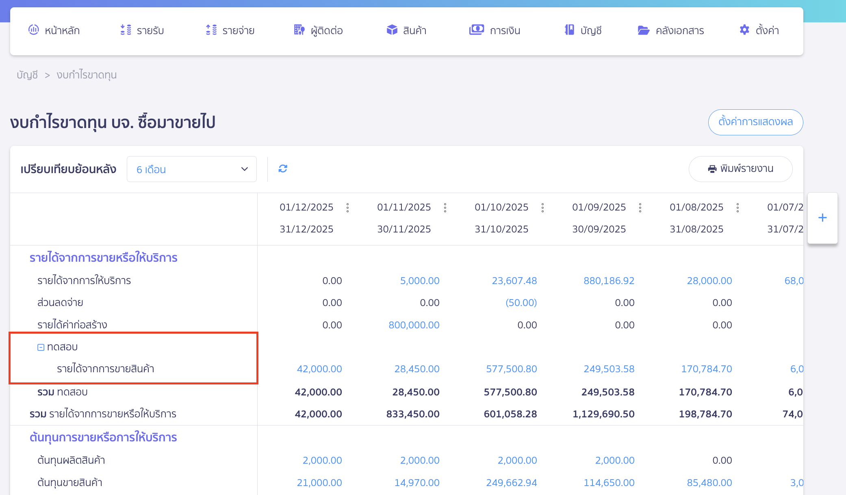This screenshot has height=495, width=846.
Task: Select the รายจ่าย expense menu icon
Action: coord(211,30)
